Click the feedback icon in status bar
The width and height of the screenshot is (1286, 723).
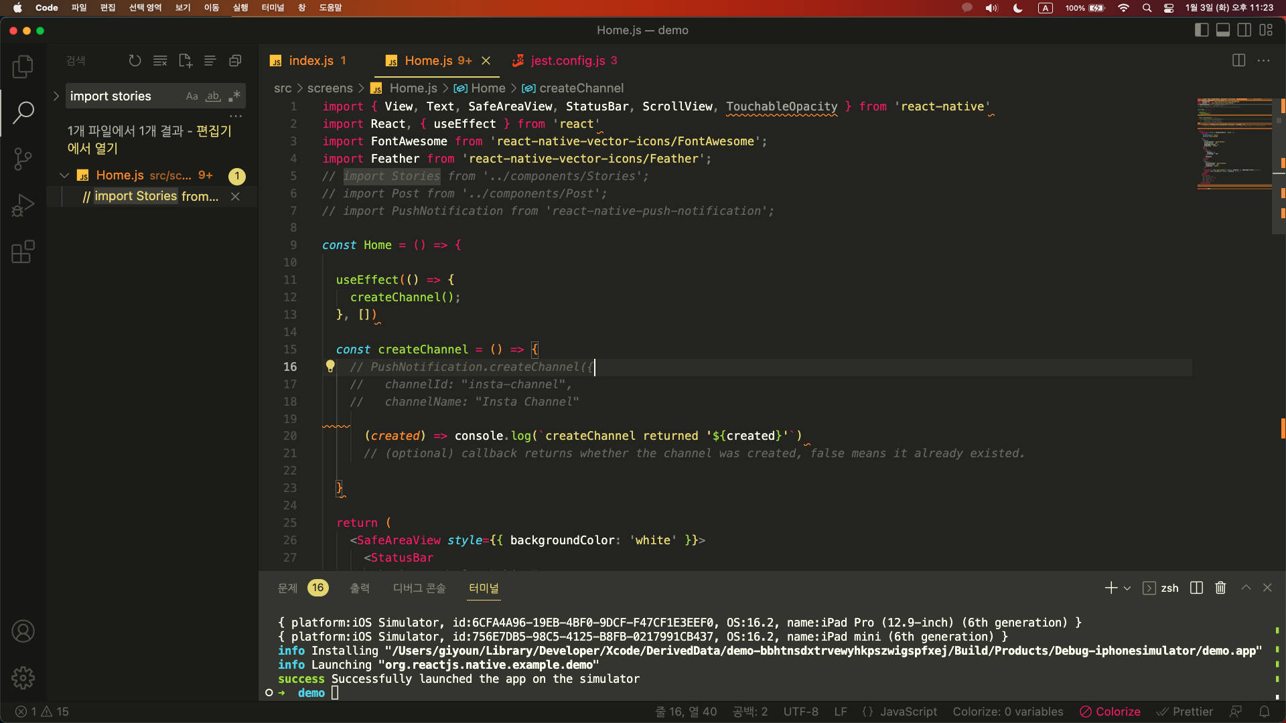click(1236, 712)
